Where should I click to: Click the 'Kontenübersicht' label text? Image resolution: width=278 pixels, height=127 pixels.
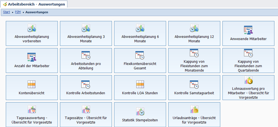point(32,93)
